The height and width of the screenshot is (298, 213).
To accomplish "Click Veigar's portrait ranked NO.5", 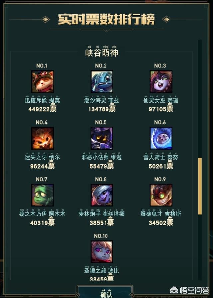I will coord(102,138).
